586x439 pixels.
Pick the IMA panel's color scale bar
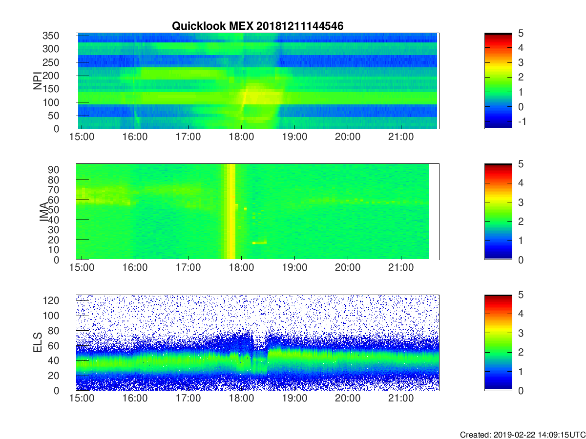[498, 212]
